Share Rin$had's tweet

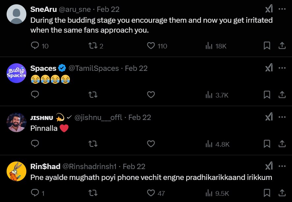282,193
